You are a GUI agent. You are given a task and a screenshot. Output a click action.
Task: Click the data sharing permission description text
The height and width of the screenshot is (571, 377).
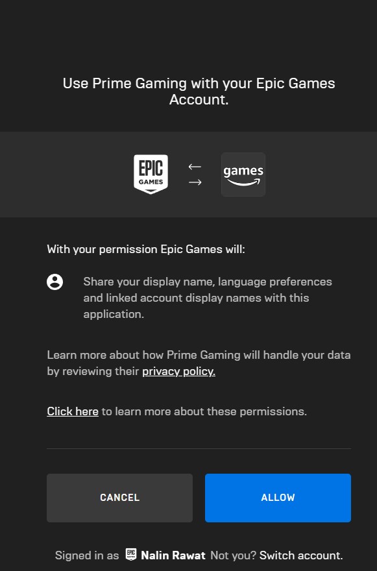[x=207, y=297]
